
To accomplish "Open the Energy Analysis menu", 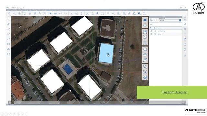I will click(x=43, y=10).
